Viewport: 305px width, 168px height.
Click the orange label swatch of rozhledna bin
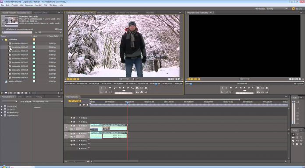point(34,40)
